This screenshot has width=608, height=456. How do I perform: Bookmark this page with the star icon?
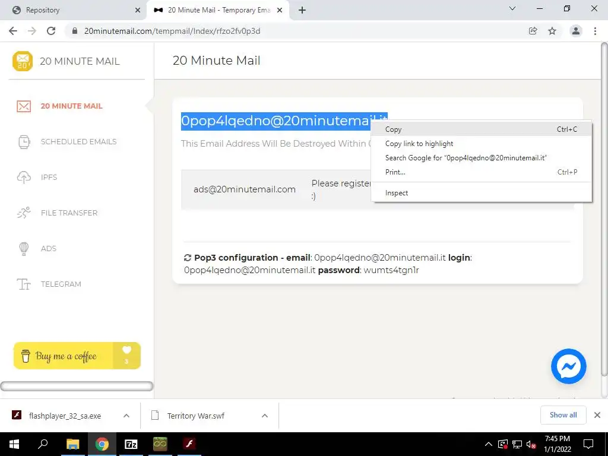click(x=552, y=31)
